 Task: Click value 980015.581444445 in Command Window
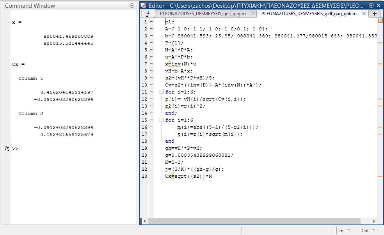pos(68,43)
